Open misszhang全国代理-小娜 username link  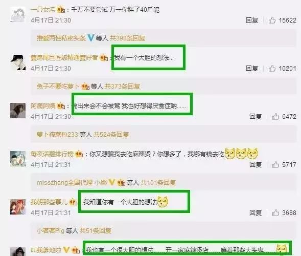(x=72, y=182)
